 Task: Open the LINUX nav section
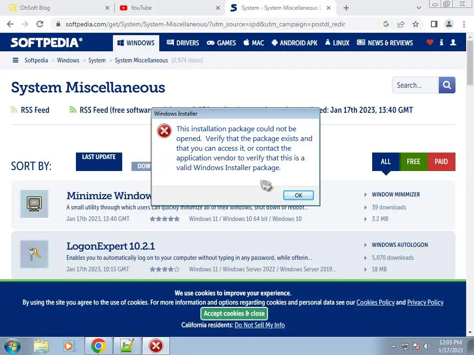[x=337, y=43]
